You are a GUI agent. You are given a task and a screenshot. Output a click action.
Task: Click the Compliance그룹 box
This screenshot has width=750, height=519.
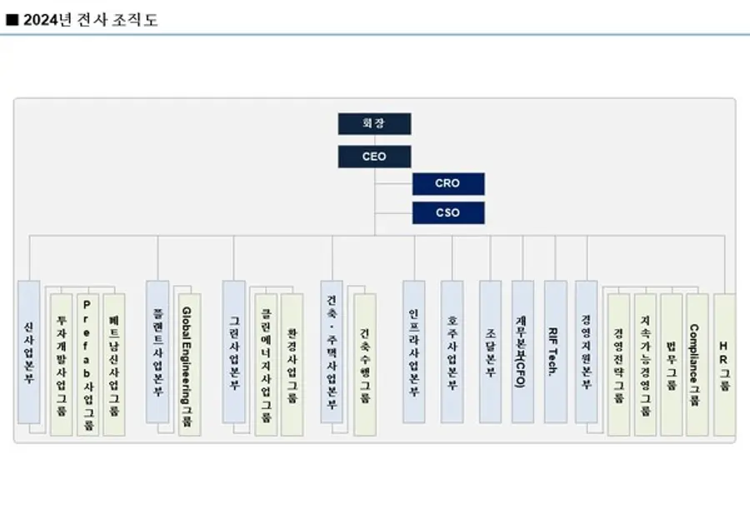(x=697, y=364)
